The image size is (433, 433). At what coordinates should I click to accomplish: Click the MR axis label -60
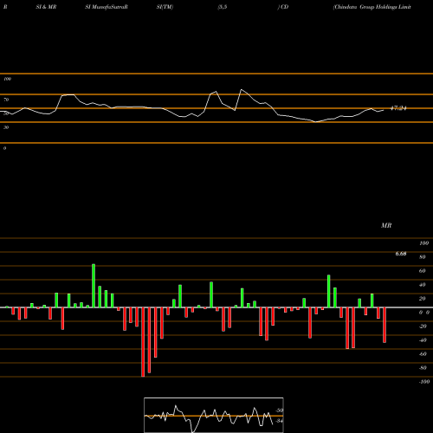point(423,354)
